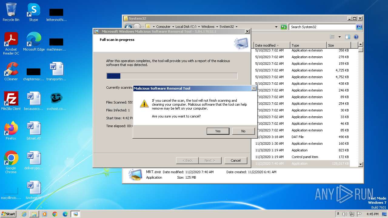Click the MRT.exe icon in the details pane

(135, 175)
